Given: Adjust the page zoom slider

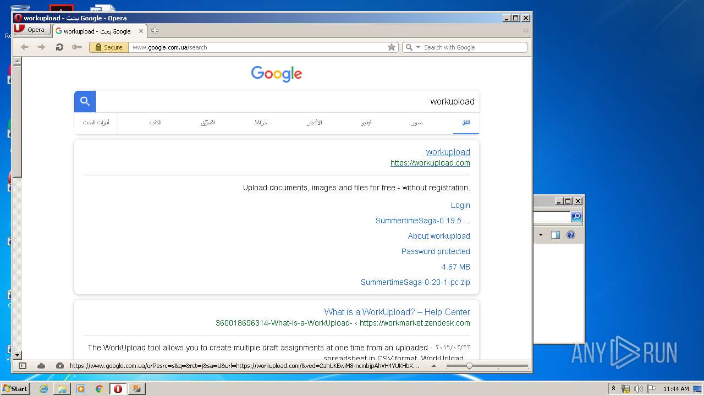Looking at the screenshot, I should (x=487, y=366).
